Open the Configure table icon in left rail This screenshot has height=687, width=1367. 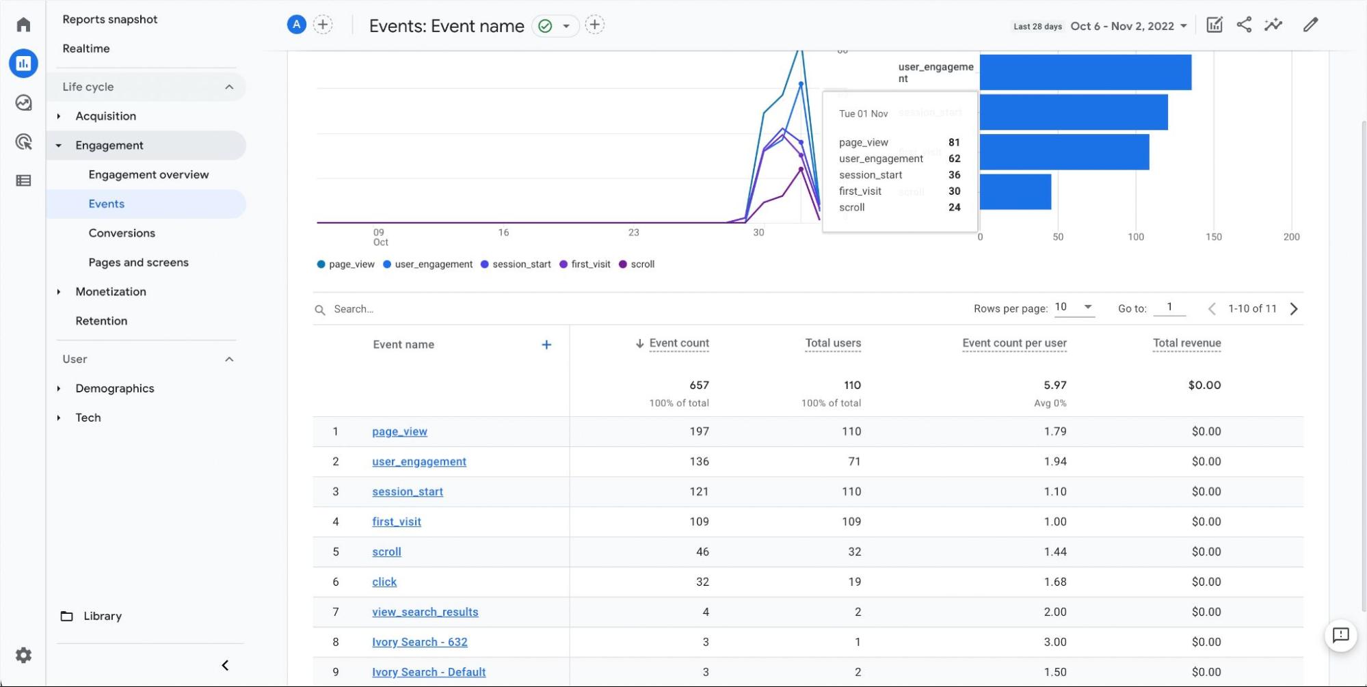pos(23,180)
